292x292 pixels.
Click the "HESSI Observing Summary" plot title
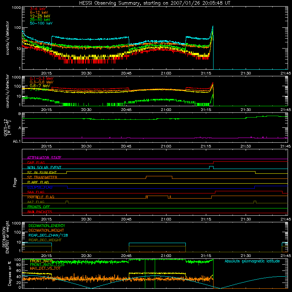pyautogui.click(x=155, y=3)
